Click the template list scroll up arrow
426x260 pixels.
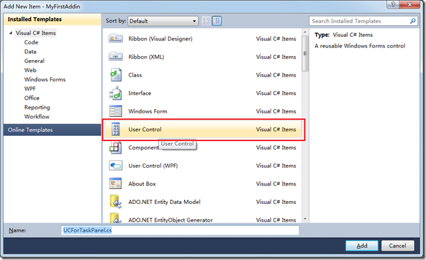pos(305,32)
